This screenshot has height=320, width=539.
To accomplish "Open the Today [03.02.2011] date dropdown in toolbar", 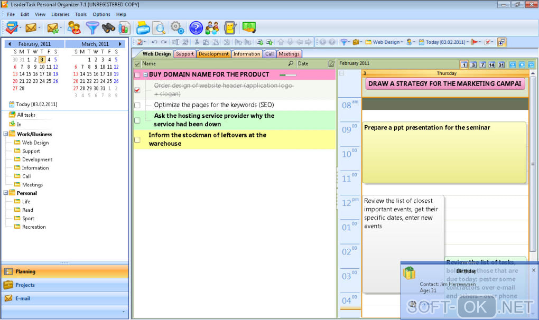I will (x=443, y=42).
